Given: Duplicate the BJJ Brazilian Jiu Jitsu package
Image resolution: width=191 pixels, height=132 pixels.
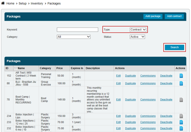Looking at the screenshot, I should pyautogui.click(x=130, y=83).
